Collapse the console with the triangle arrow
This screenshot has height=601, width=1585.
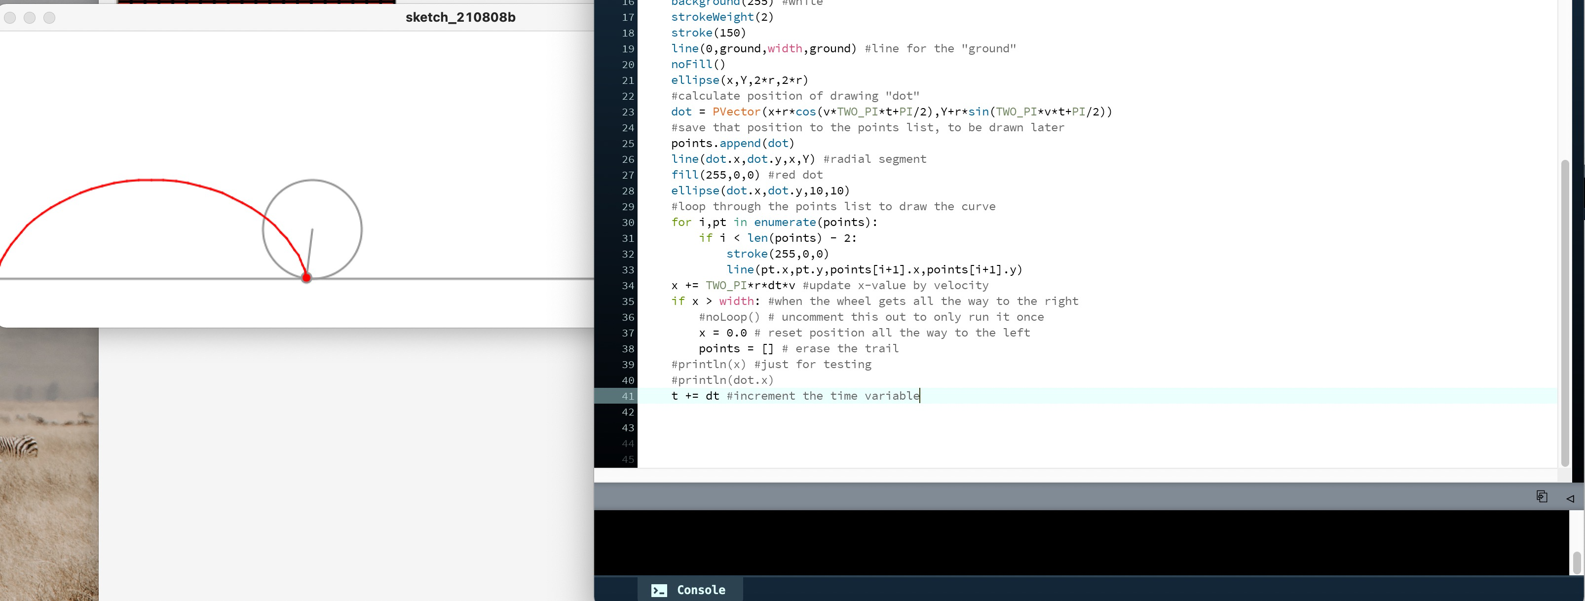[x=1570, y=498]
